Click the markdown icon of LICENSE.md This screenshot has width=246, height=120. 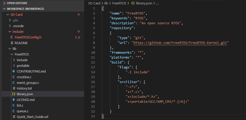[x=14, y=100]
